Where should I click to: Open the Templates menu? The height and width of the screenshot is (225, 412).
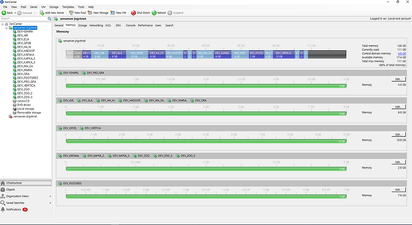point(68,7)
